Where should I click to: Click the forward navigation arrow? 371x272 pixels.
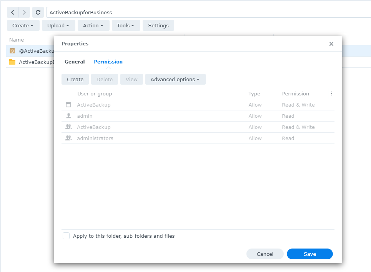tap(24, 12)
